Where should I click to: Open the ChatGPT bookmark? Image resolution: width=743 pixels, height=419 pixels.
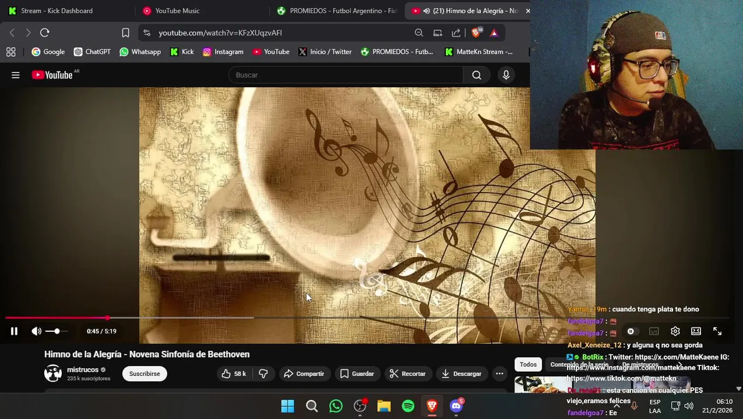[92, 52]
